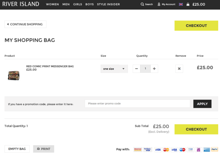
Task: Click the Visa Debit card icon
Action: 174,150
